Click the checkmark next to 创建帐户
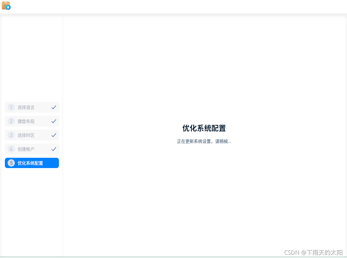Image resolution: width=347 pixels, height=258 pixels. pyautogui.click(x=54, y=150)
